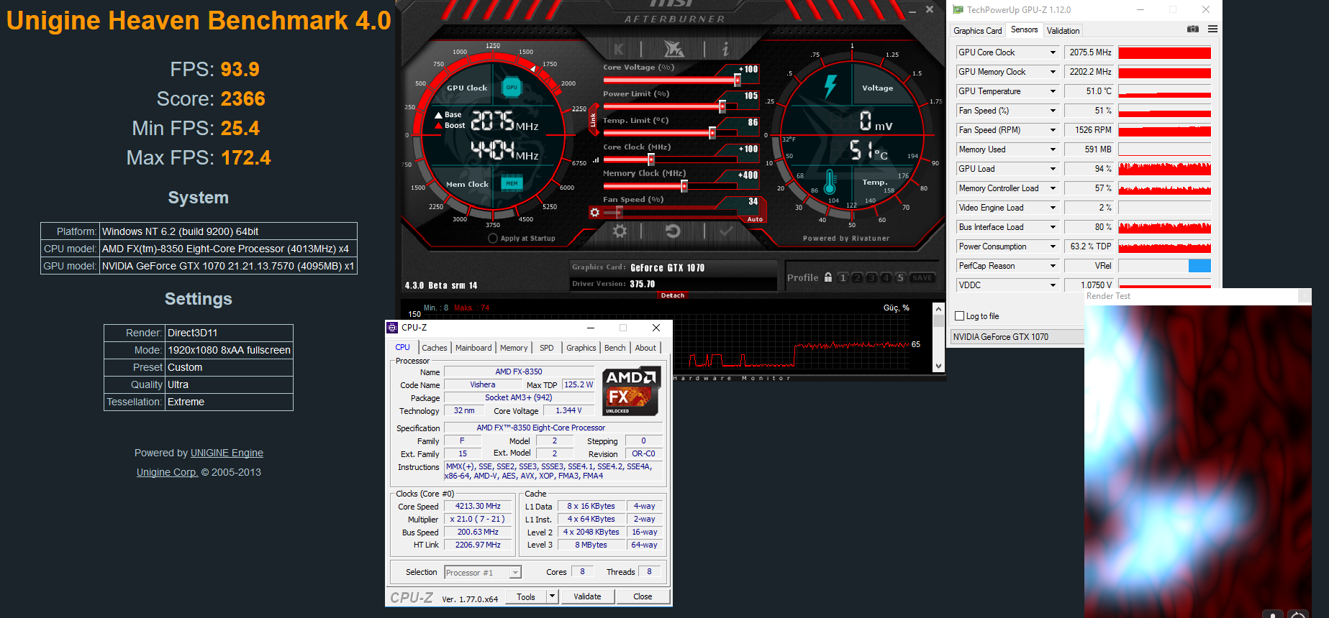This screenshot has width=1329, height=618.
Task: Open the GPU Memory Clock sensor dropdown
Action: click(1053, 72)
